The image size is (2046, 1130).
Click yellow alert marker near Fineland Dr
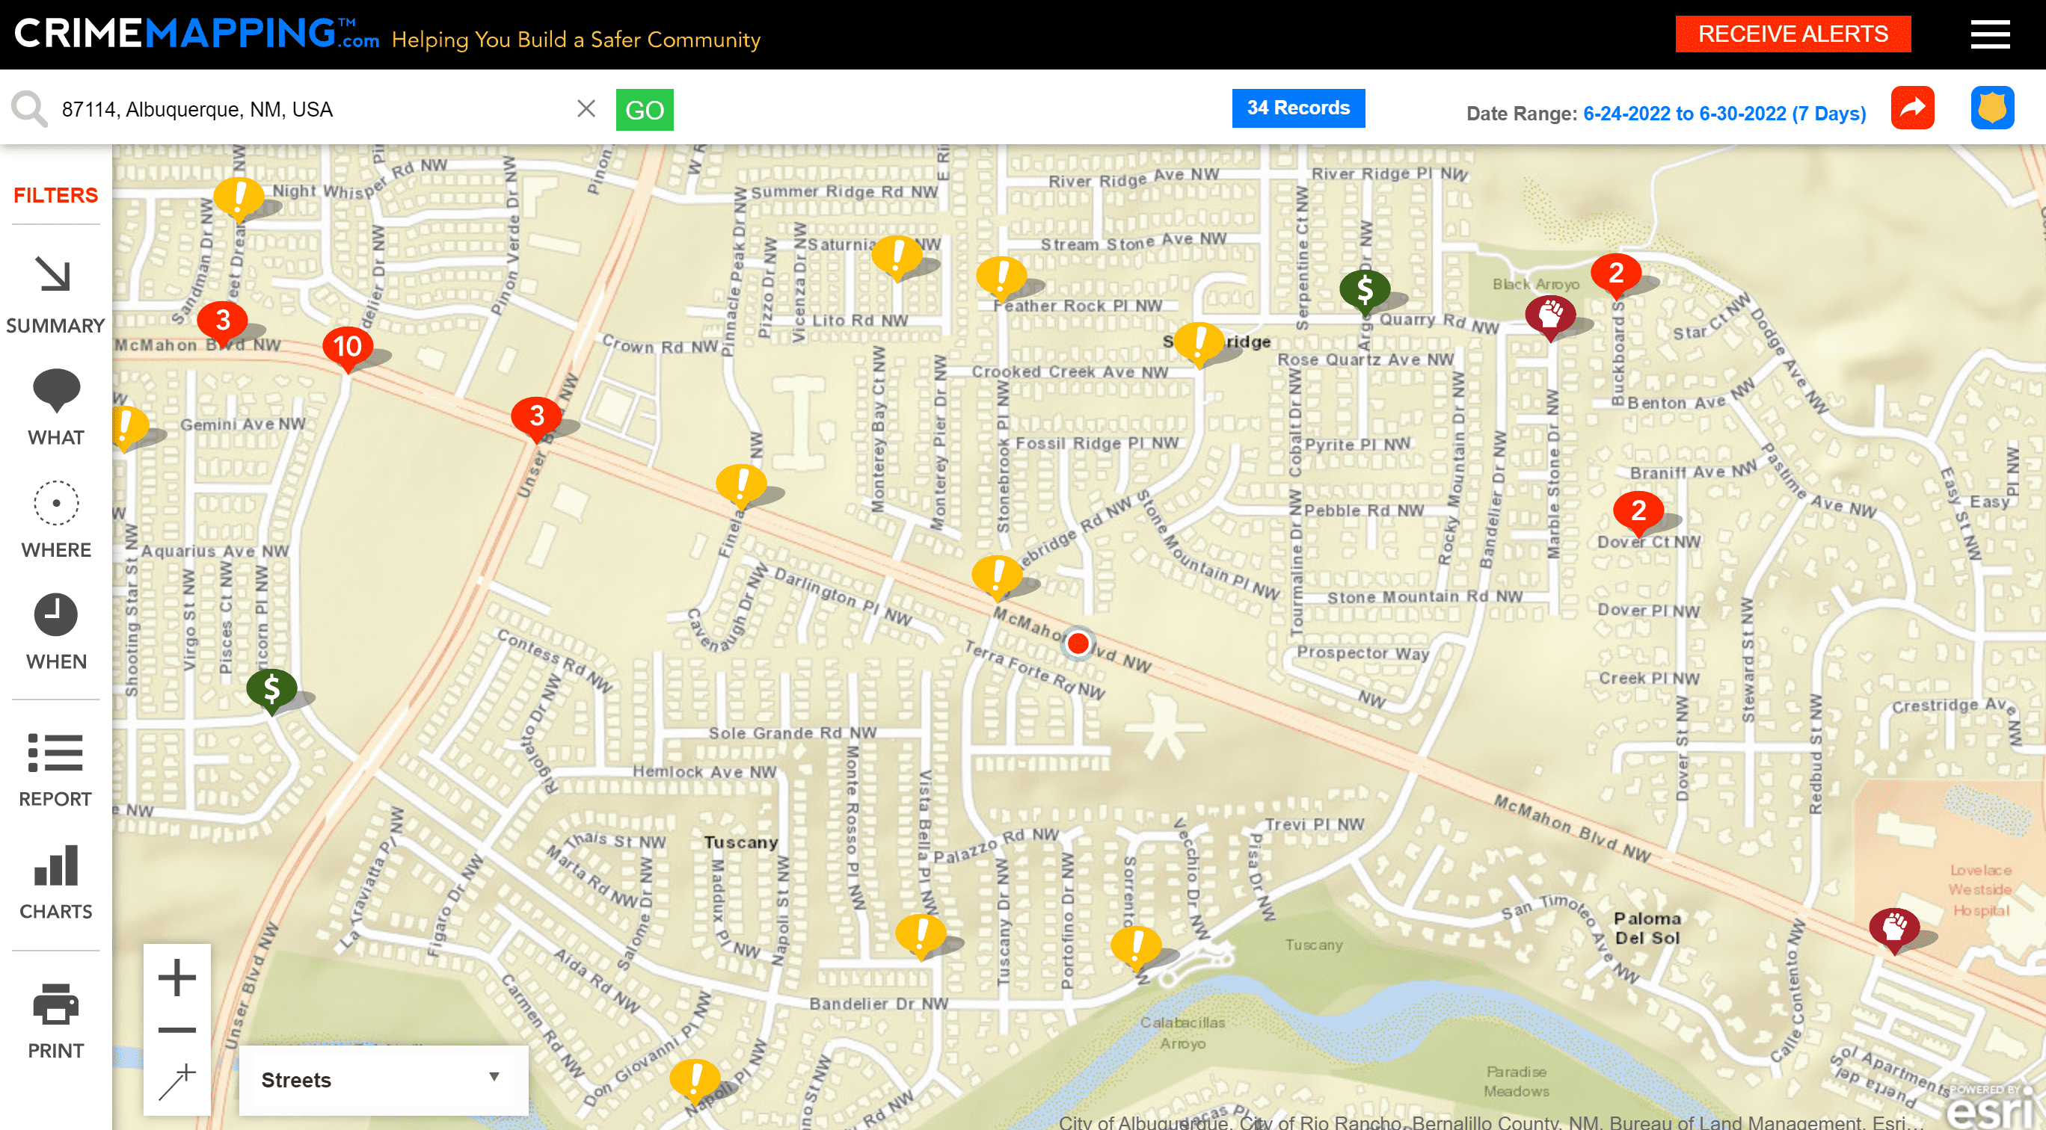741,485
